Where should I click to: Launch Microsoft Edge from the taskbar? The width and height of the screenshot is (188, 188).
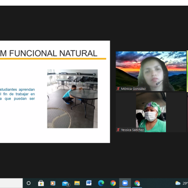(101, 183)
